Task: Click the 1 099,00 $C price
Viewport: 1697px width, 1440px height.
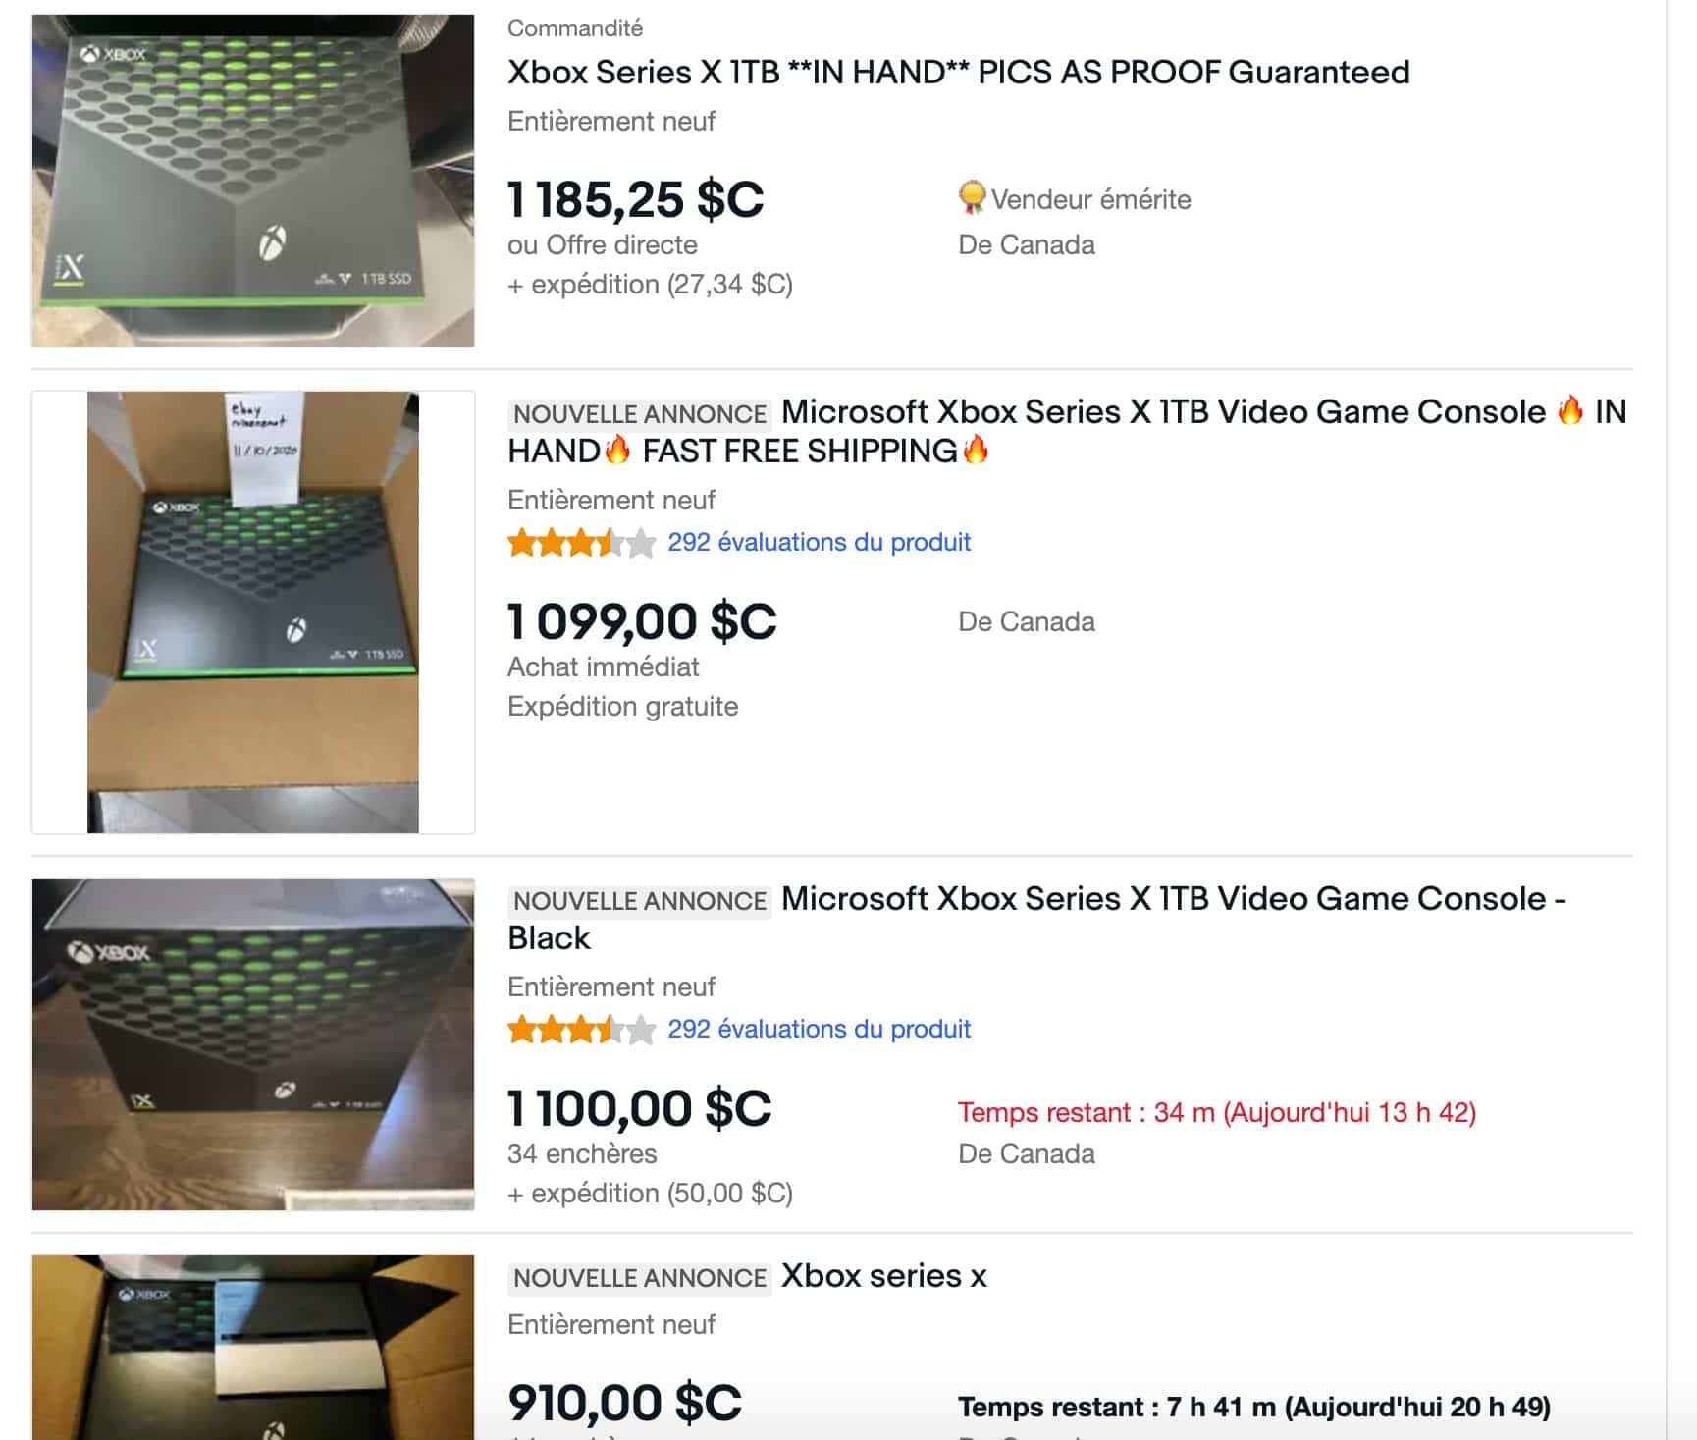Action: [x=642, y=621]
